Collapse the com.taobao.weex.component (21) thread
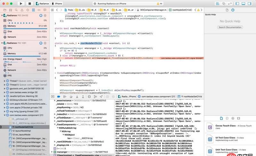This screenshot has height=156, width=256. pyautogui.click(x=4, y=115)
